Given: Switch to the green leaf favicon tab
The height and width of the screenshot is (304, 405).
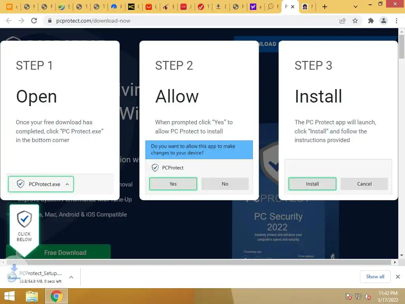Looking at the screenshot, I should tap(61, 7).
